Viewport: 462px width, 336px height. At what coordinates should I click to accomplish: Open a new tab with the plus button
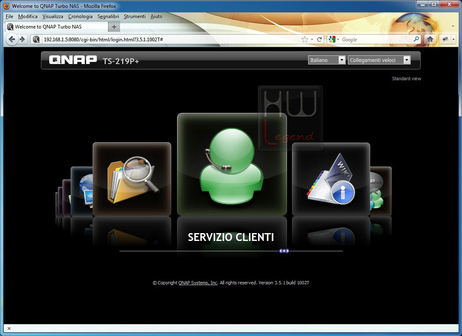tap(114, 27)
